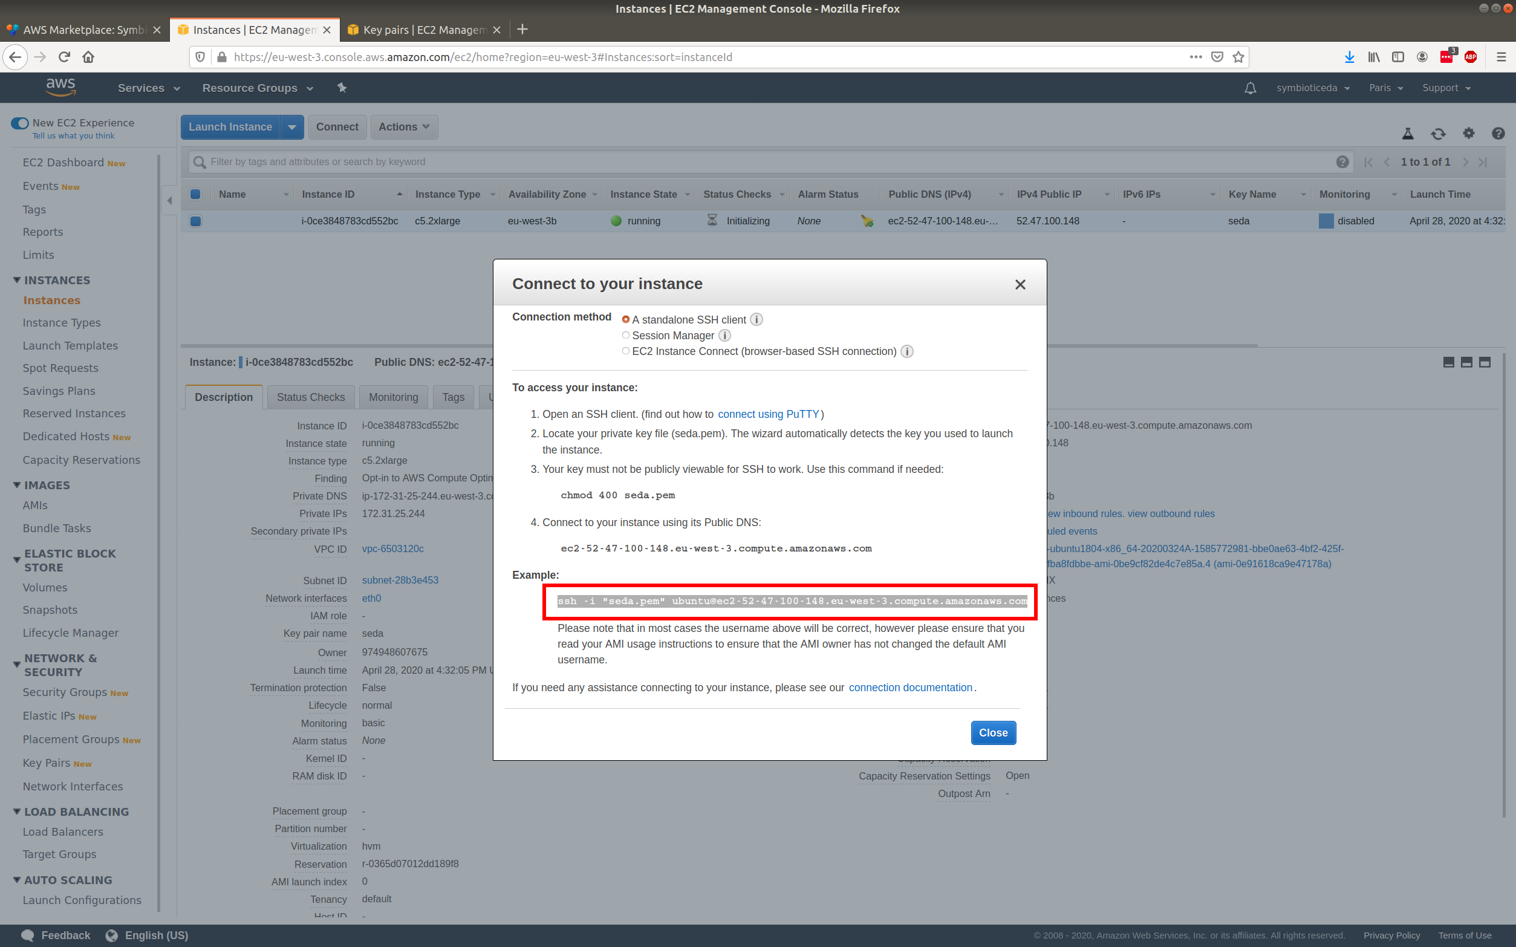Close the Connect to your instance dialog with X
This screenshot has width=1516, height=947.
point(1020,284)
